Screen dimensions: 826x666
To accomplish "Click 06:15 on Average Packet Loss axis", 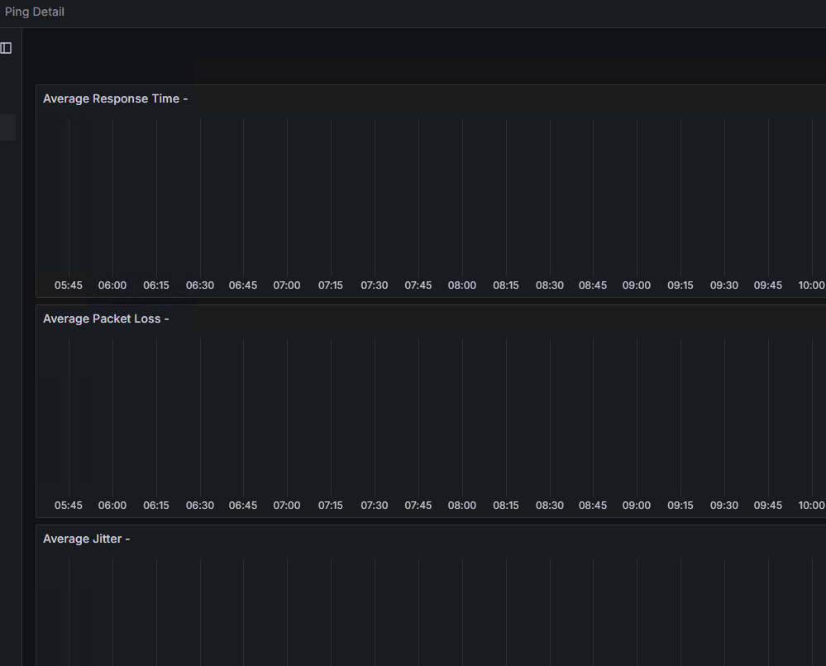I will (x=156, y=505).
